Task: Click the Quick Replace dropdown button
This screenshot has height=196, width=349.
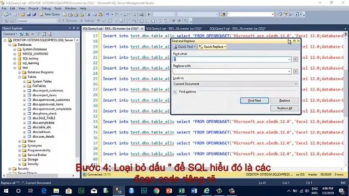Action: 212,47
